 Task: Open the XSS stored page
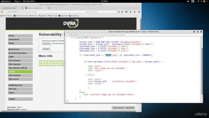click(20, 79)
